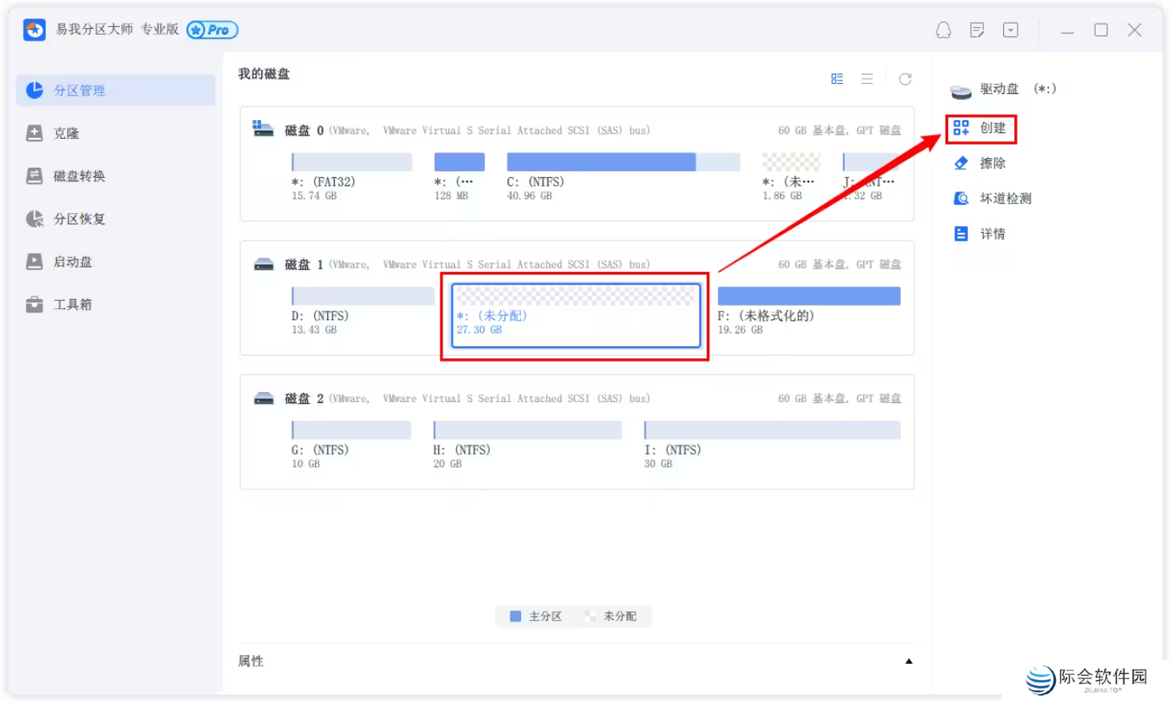Expand the 属性 (Properties) panel arrow
1171x702 pixels.
coord(908,661)
